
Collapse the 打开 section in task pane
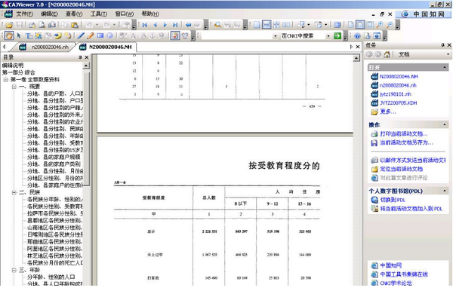(x=445, y=68)
